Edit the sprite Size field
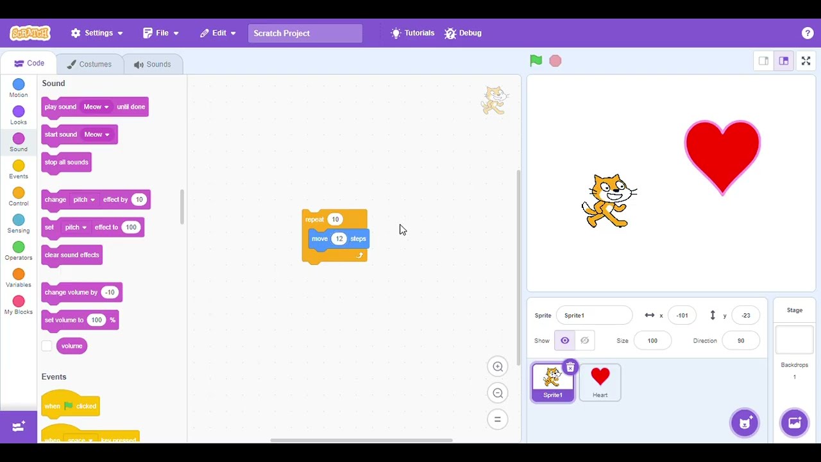 [x=652, y=341]
